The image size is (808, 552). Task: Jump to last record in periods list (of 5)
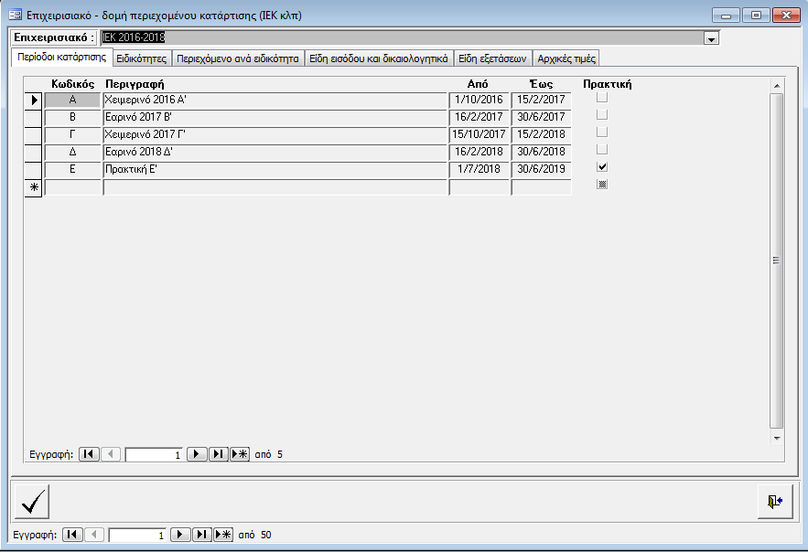[218, 453]
